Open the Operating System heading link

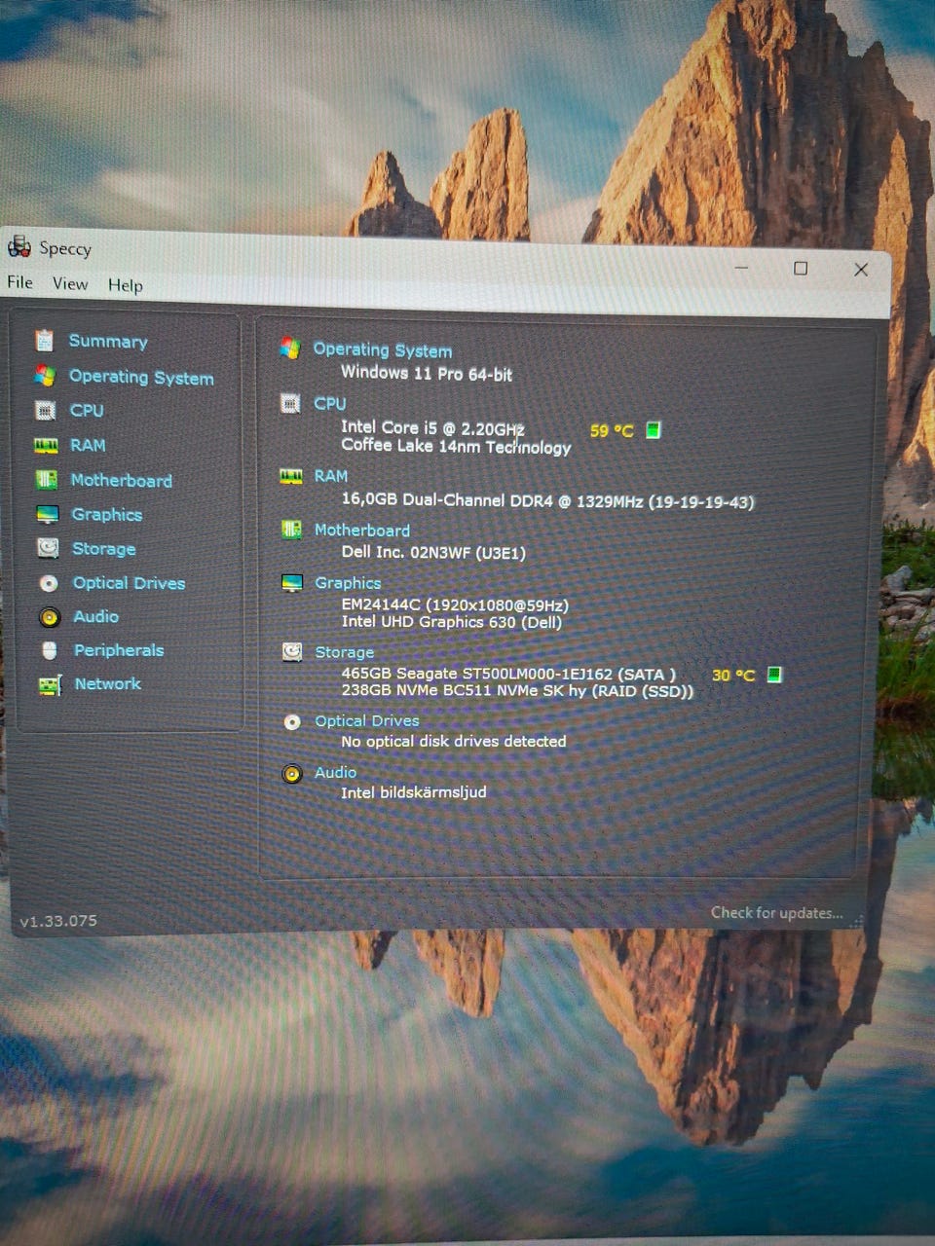click(382, 349)
